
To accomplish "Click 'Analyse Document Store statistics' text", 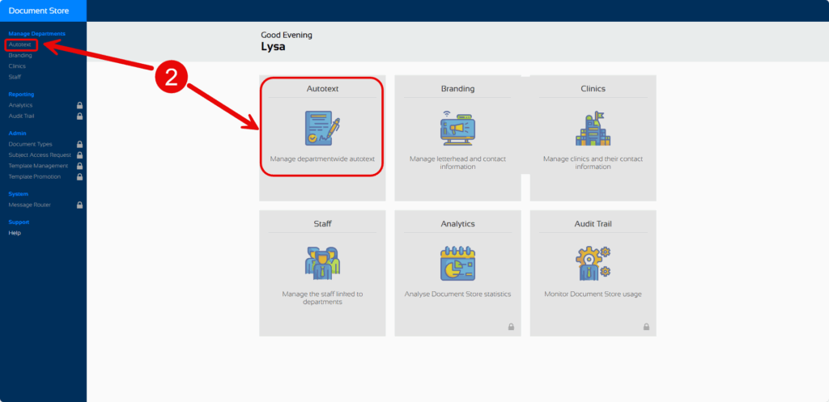I will pos(457,294).
